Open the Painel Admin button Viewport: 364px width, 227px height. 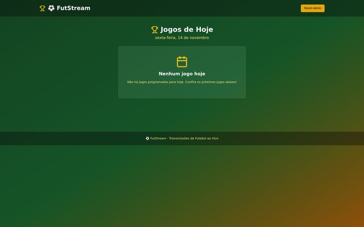pos(312,9)
